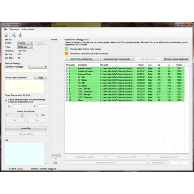Click the message description text field
The height and width of the screenshot is (194, 194).
(x=26, y=71)
